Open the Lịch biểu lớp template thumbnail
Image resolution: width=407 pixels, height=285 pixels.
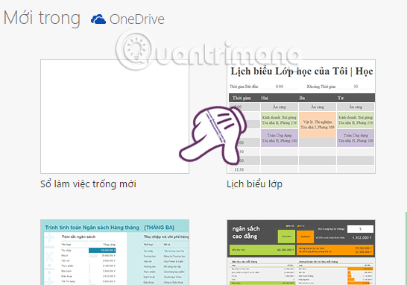coord(301,116)
